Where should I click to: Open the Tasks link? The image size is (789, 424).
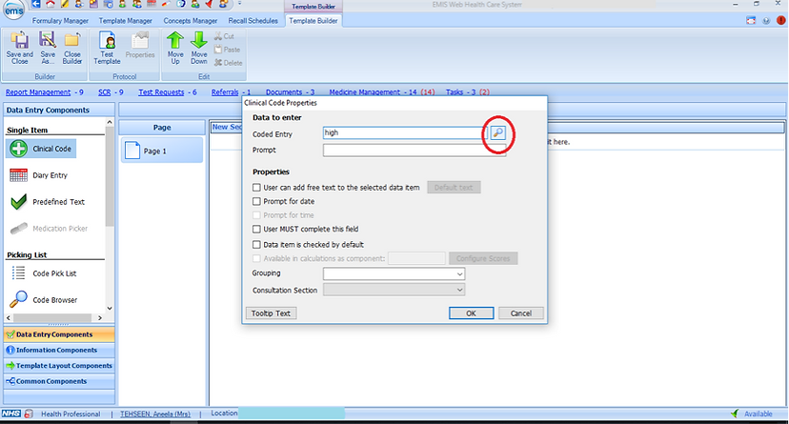[x=455, y=92]
